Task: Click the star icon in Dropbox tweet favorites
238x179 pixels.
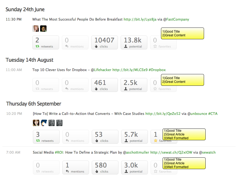Action: tap(155, 89)
